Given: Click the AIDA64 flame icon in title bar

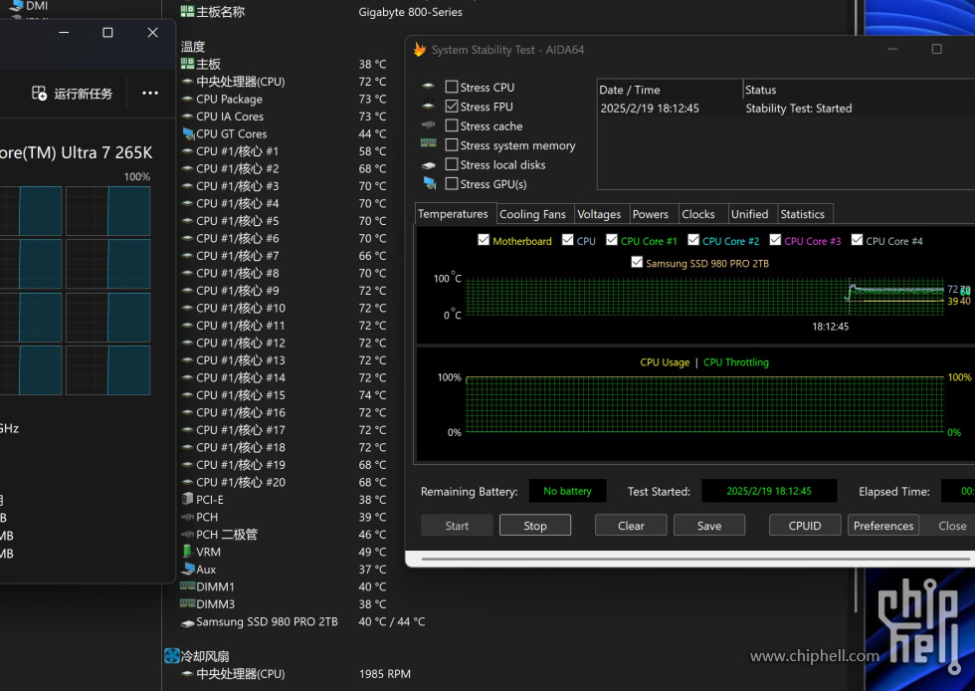Looking at the screenshot, I should click(420, 49).
